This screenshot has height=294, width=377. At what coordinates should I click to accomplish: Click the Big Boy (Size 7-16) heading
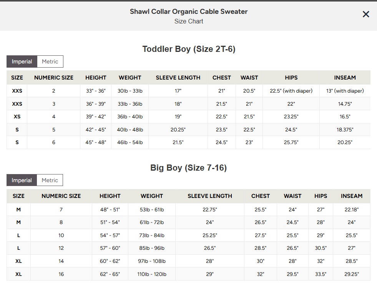tap(188, 168)
